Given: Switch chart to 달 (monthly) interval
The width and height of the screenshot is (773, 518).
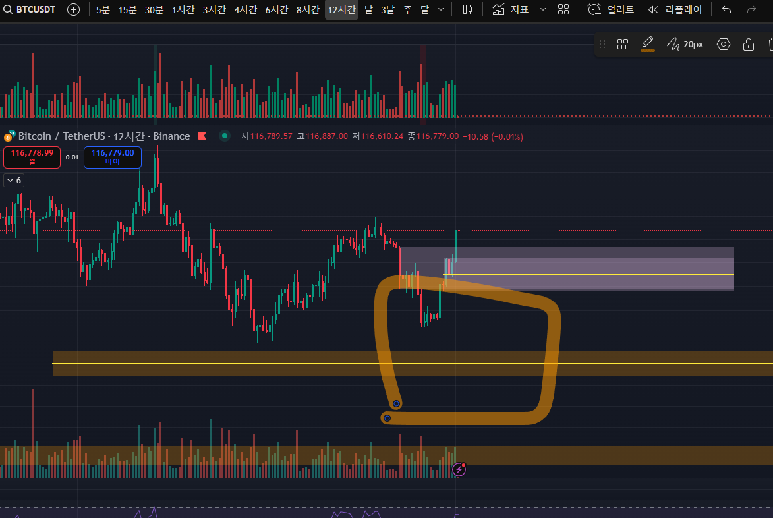Looking at the screenshot, I should pyautogui.click(x=424, y=9).
